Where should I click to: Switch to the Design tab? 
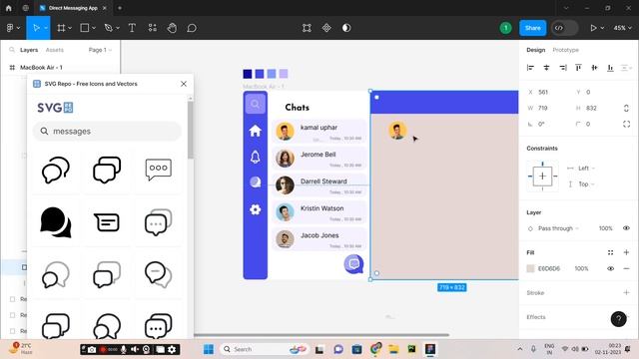tap(535, 50)
